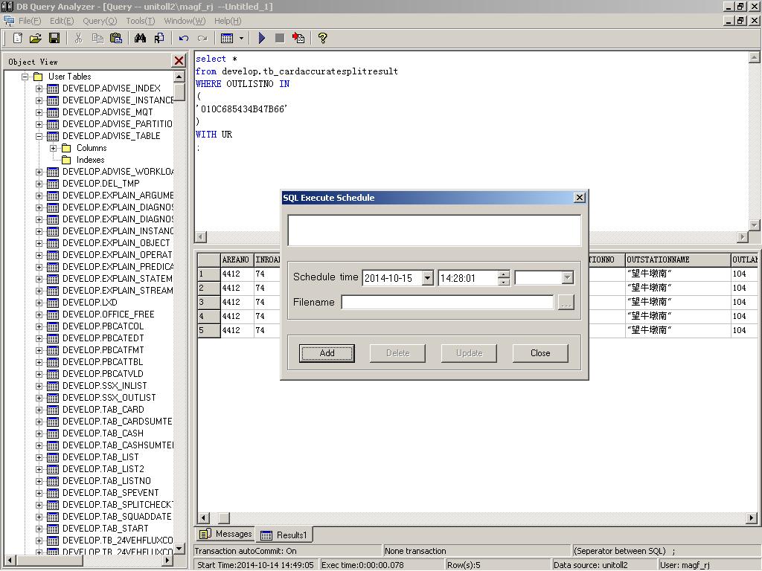Open the Window(W) menu
The width and height of the screenshot is (762, 571).
point(185,21)
